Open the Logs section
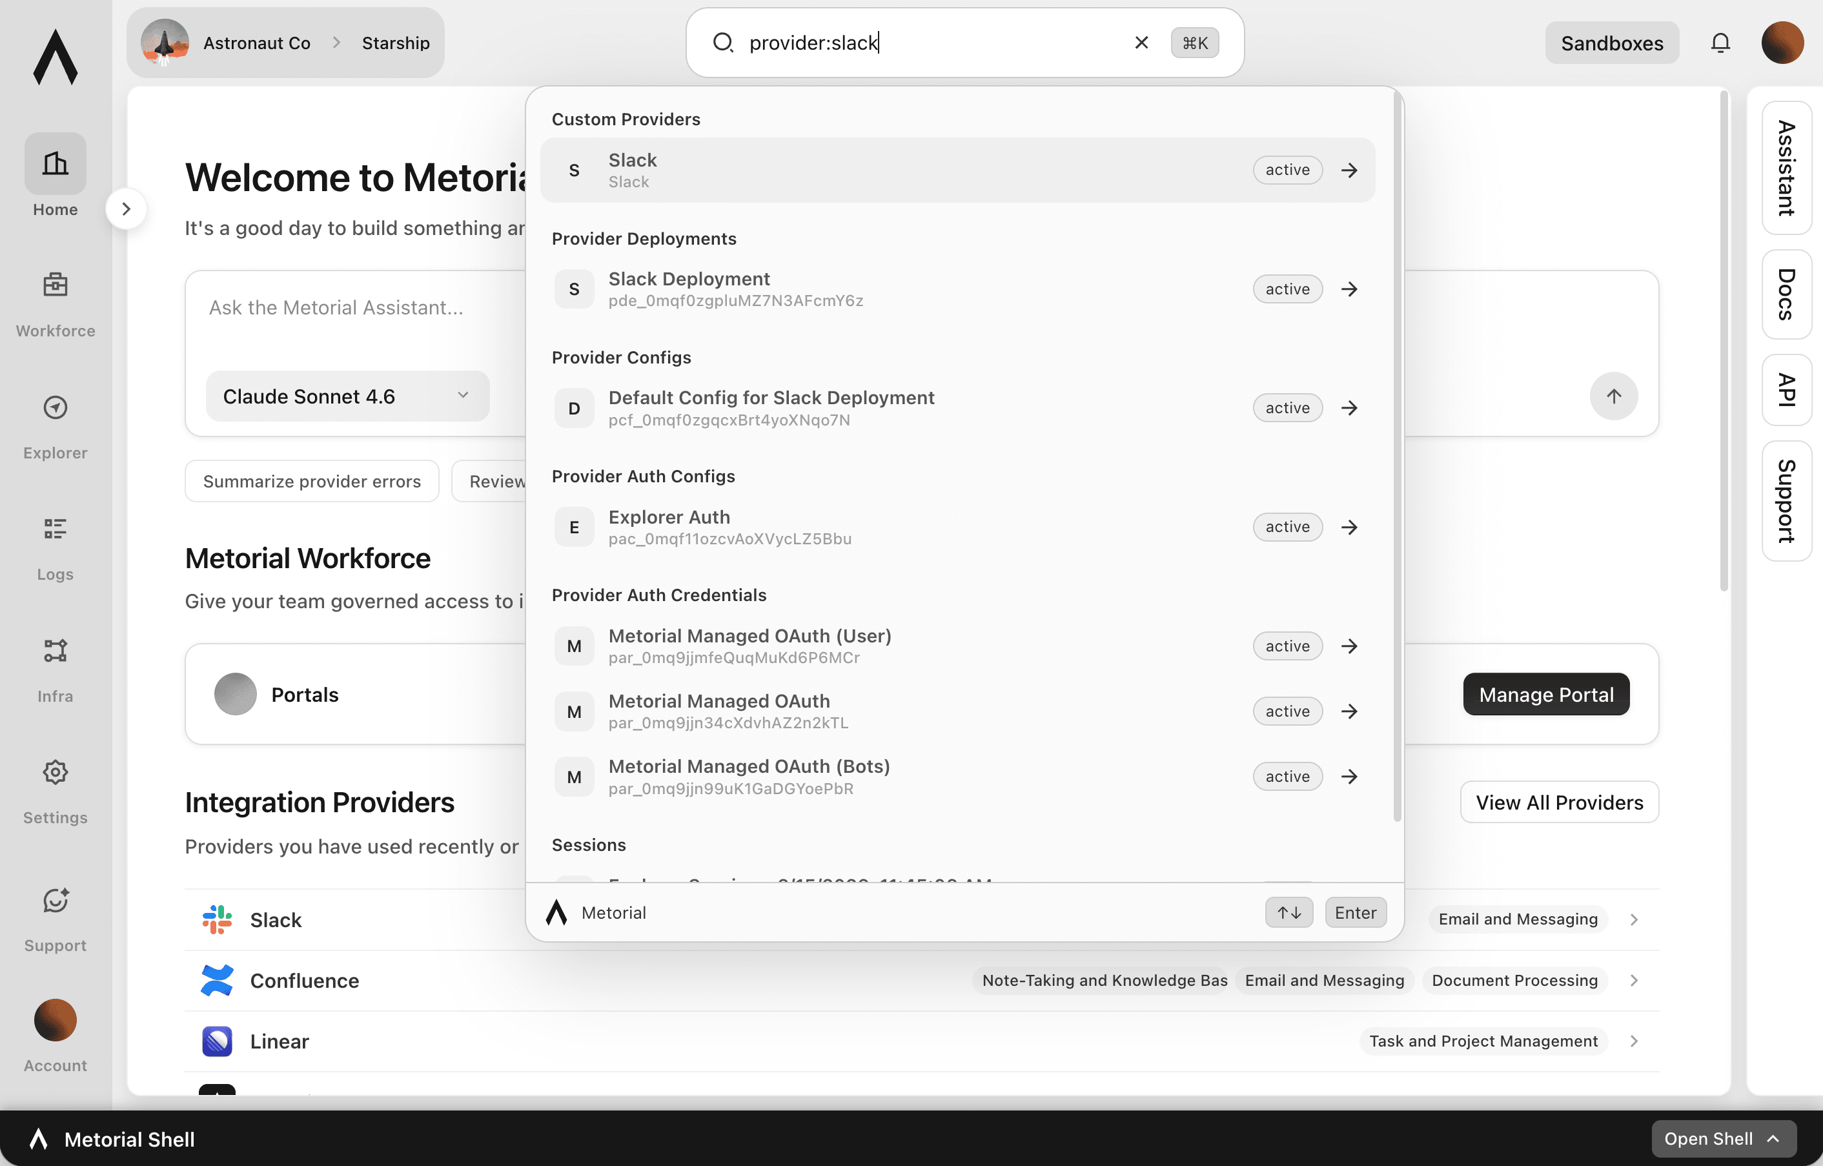 56,548
